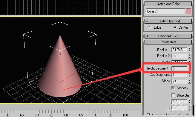Click the Cap Segments spinner arrows
Image resolution: width=195 pixels, height=117 pixels.
point(189,75)
